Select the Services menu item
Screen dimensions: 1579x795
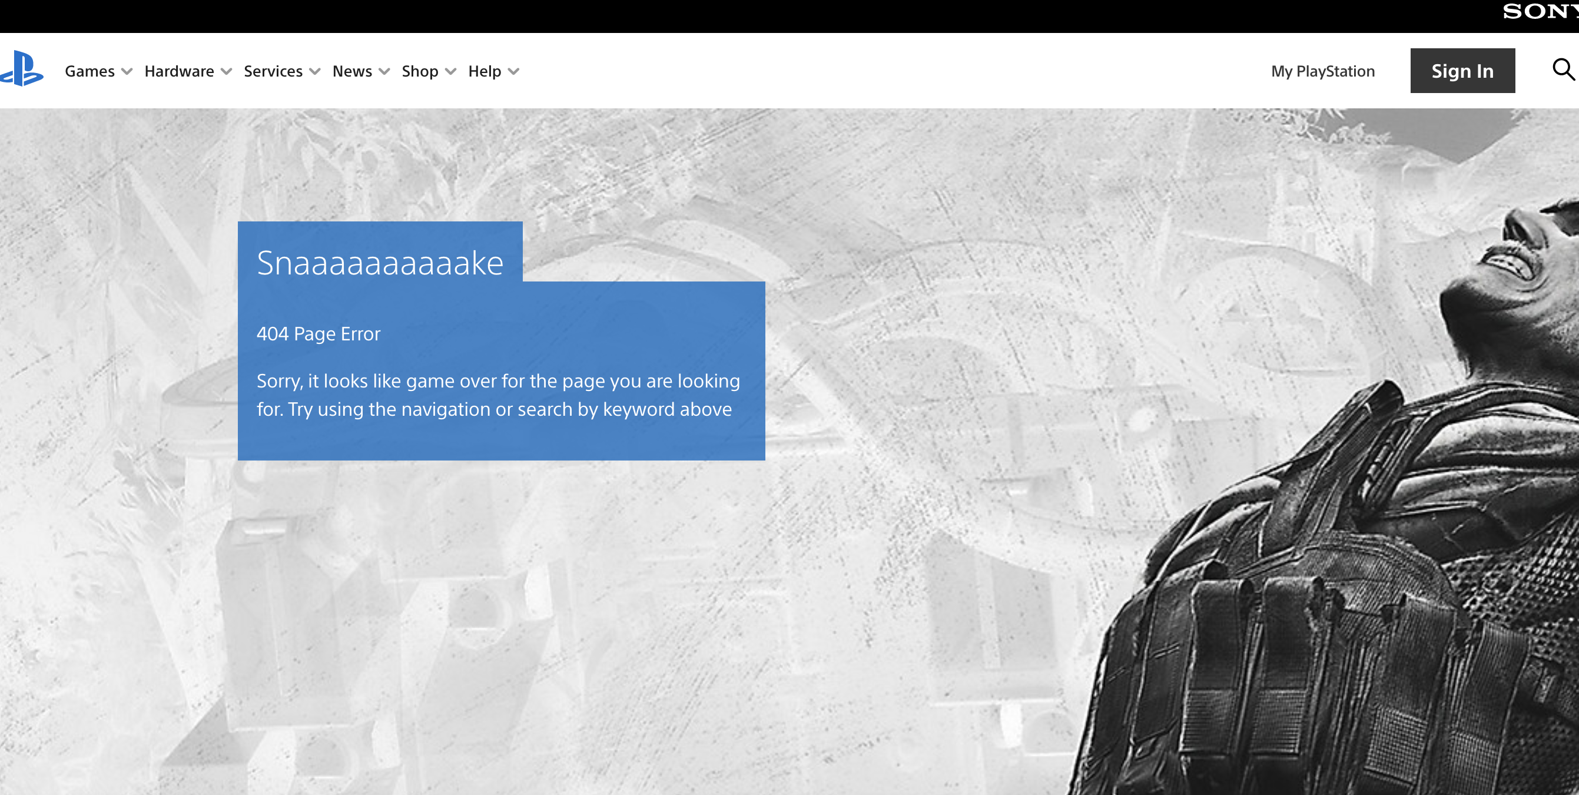coord(273,71)
